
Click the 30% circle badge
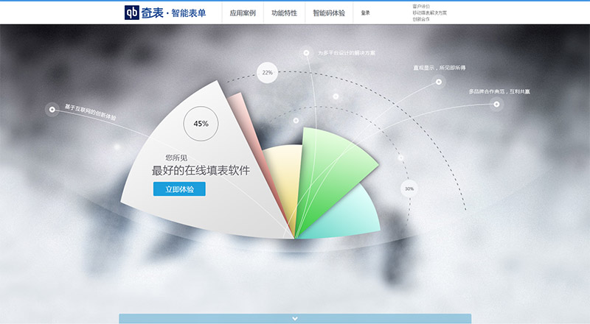pyautogui.click(x=409, y=189)
